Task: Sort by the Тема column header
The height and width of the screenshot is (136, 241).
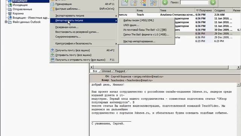Action: click(177, 11)
